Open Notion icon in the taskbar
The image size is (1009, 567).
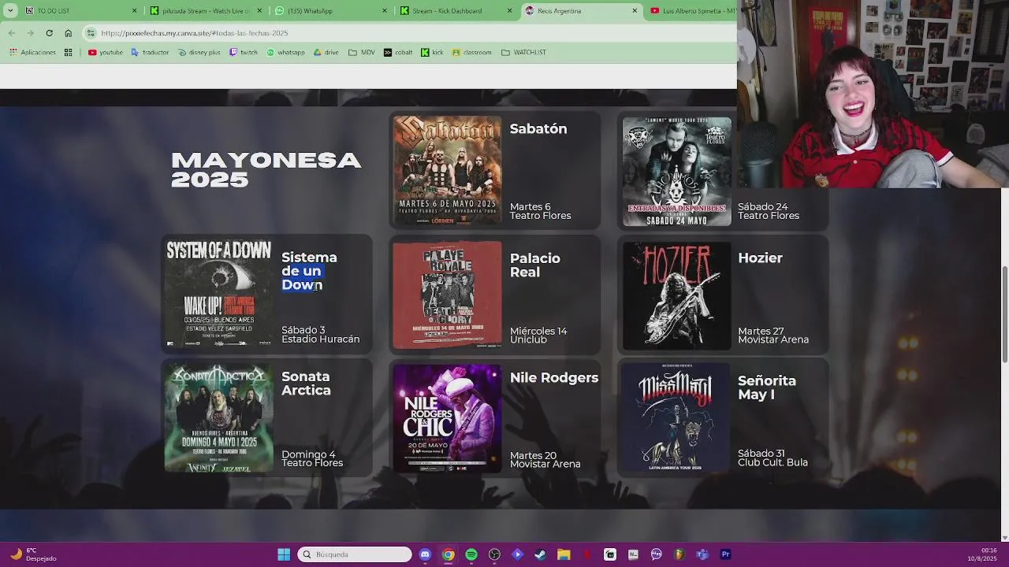[633, 554]
